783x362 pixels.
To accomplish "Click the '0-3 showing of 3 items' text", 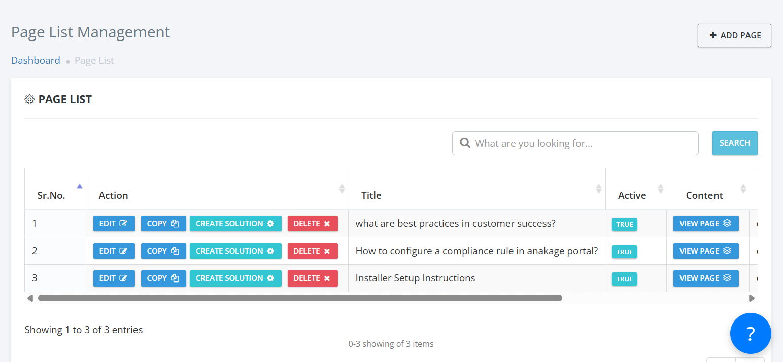I will [x=391, y=344].
